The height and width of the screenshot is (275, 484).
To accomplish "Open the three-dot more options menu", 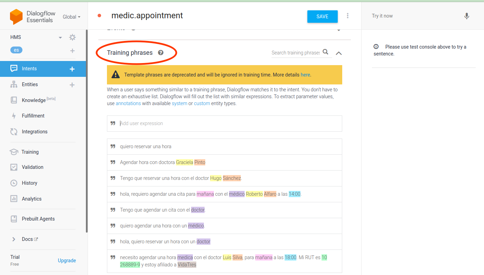I will pos(347,16).
